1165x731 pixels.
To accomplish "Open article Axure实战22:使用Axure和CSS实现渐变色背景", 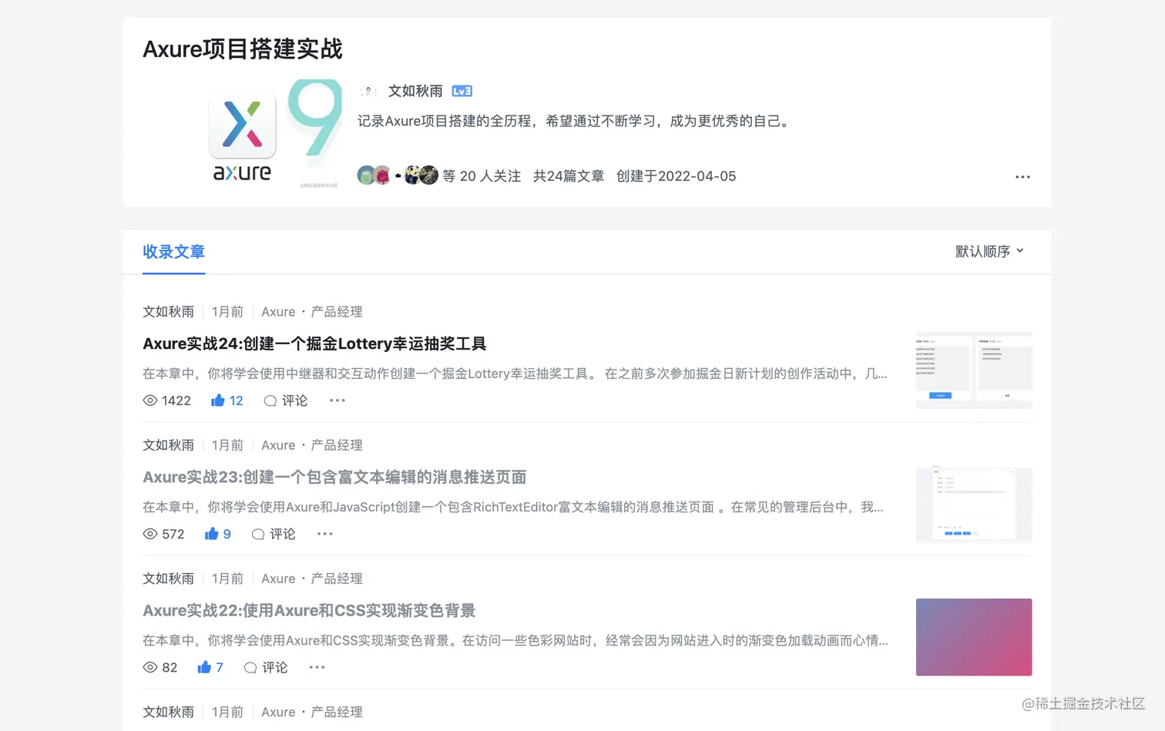I will [x=309, y=610].
